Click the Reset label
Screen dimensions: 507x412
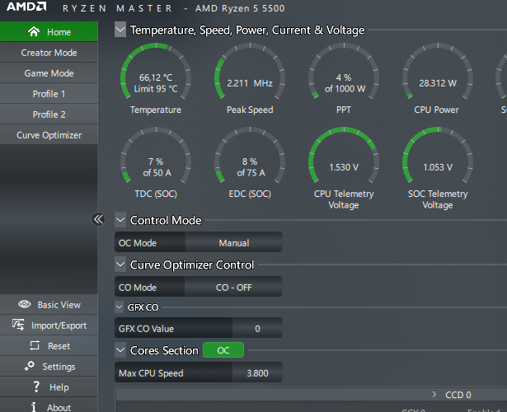coord(59,346)
